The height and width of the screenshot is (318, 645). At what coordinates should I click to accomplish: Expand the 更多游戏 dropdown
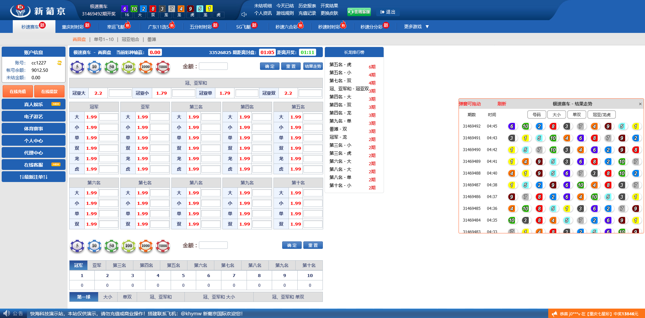416,27
